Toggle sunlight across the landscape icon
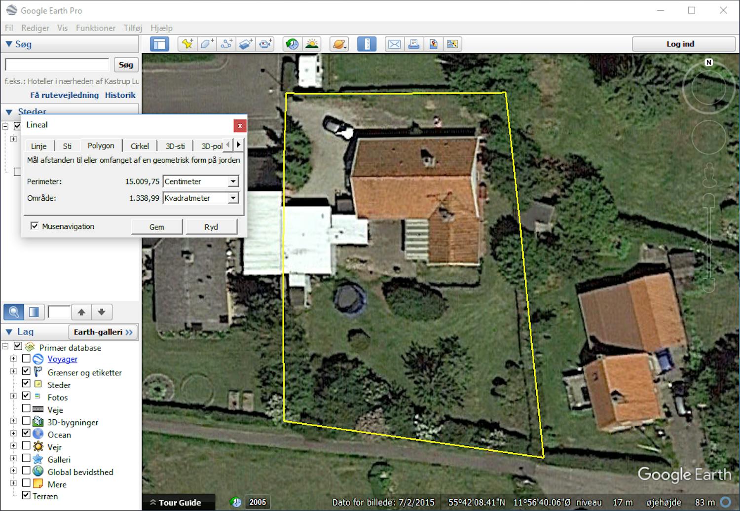The width and height of the screenshot is (740, 511). [x=312, y=44]
